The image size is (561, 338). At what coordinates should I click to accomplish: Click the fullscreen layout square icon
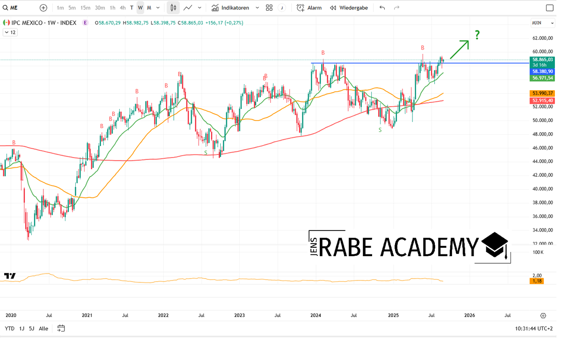(x=549, y=8)
